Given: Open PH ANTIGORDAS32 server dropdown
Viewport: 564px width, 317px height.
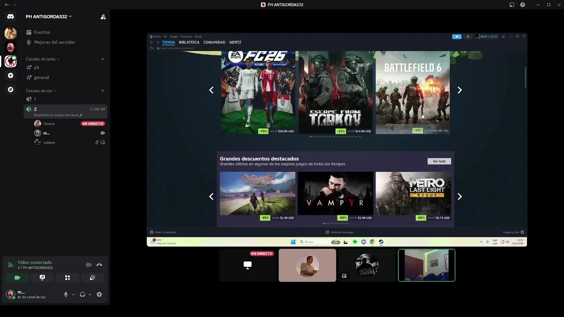Looking at the screenshot, I should 48,17.
